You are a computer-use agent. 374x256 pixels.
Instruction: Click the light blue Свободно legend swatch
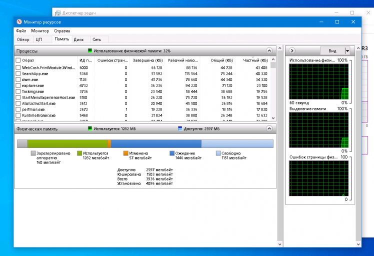(x=218, y=153)
